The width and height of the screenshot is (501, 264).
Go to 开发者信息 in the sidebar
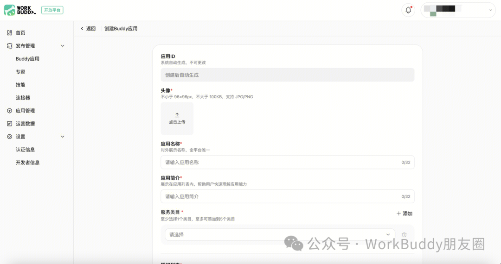[27, 162]
